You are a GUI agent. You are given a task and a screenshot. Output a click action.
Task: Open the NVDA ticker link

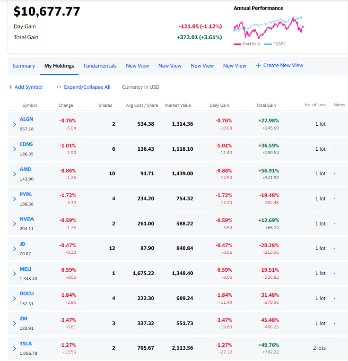point(27,219)
